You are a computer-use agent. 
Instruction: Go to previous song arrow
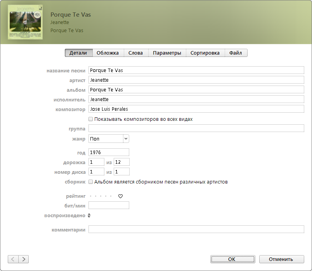(x=13, y=259)
